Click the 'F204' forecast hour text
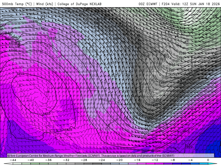221x165 pixels. tap(165, 4)
